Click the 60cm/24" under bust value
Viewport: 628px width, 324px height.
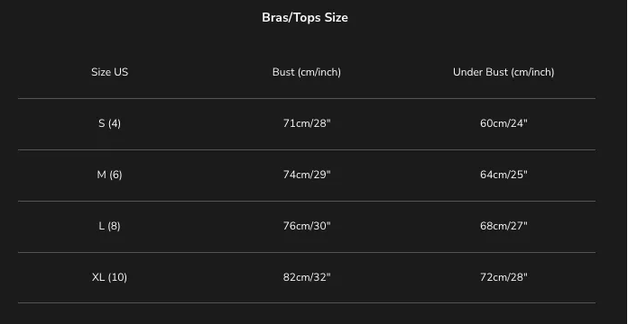click(x=503, y=123)
